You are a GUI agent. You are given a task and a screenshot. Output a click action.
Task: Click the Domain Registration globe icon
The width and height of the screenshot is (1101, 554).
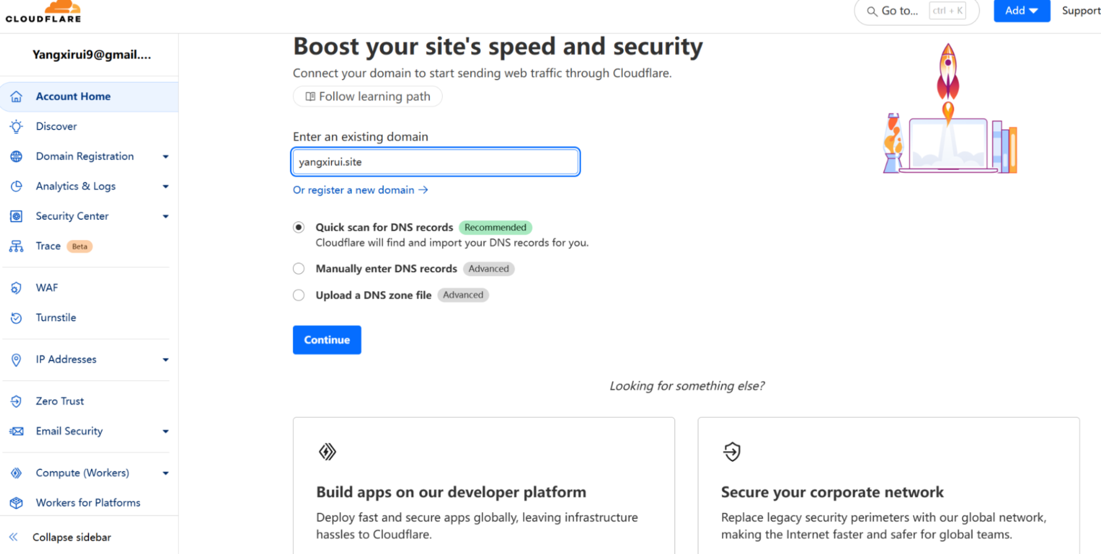16,156
